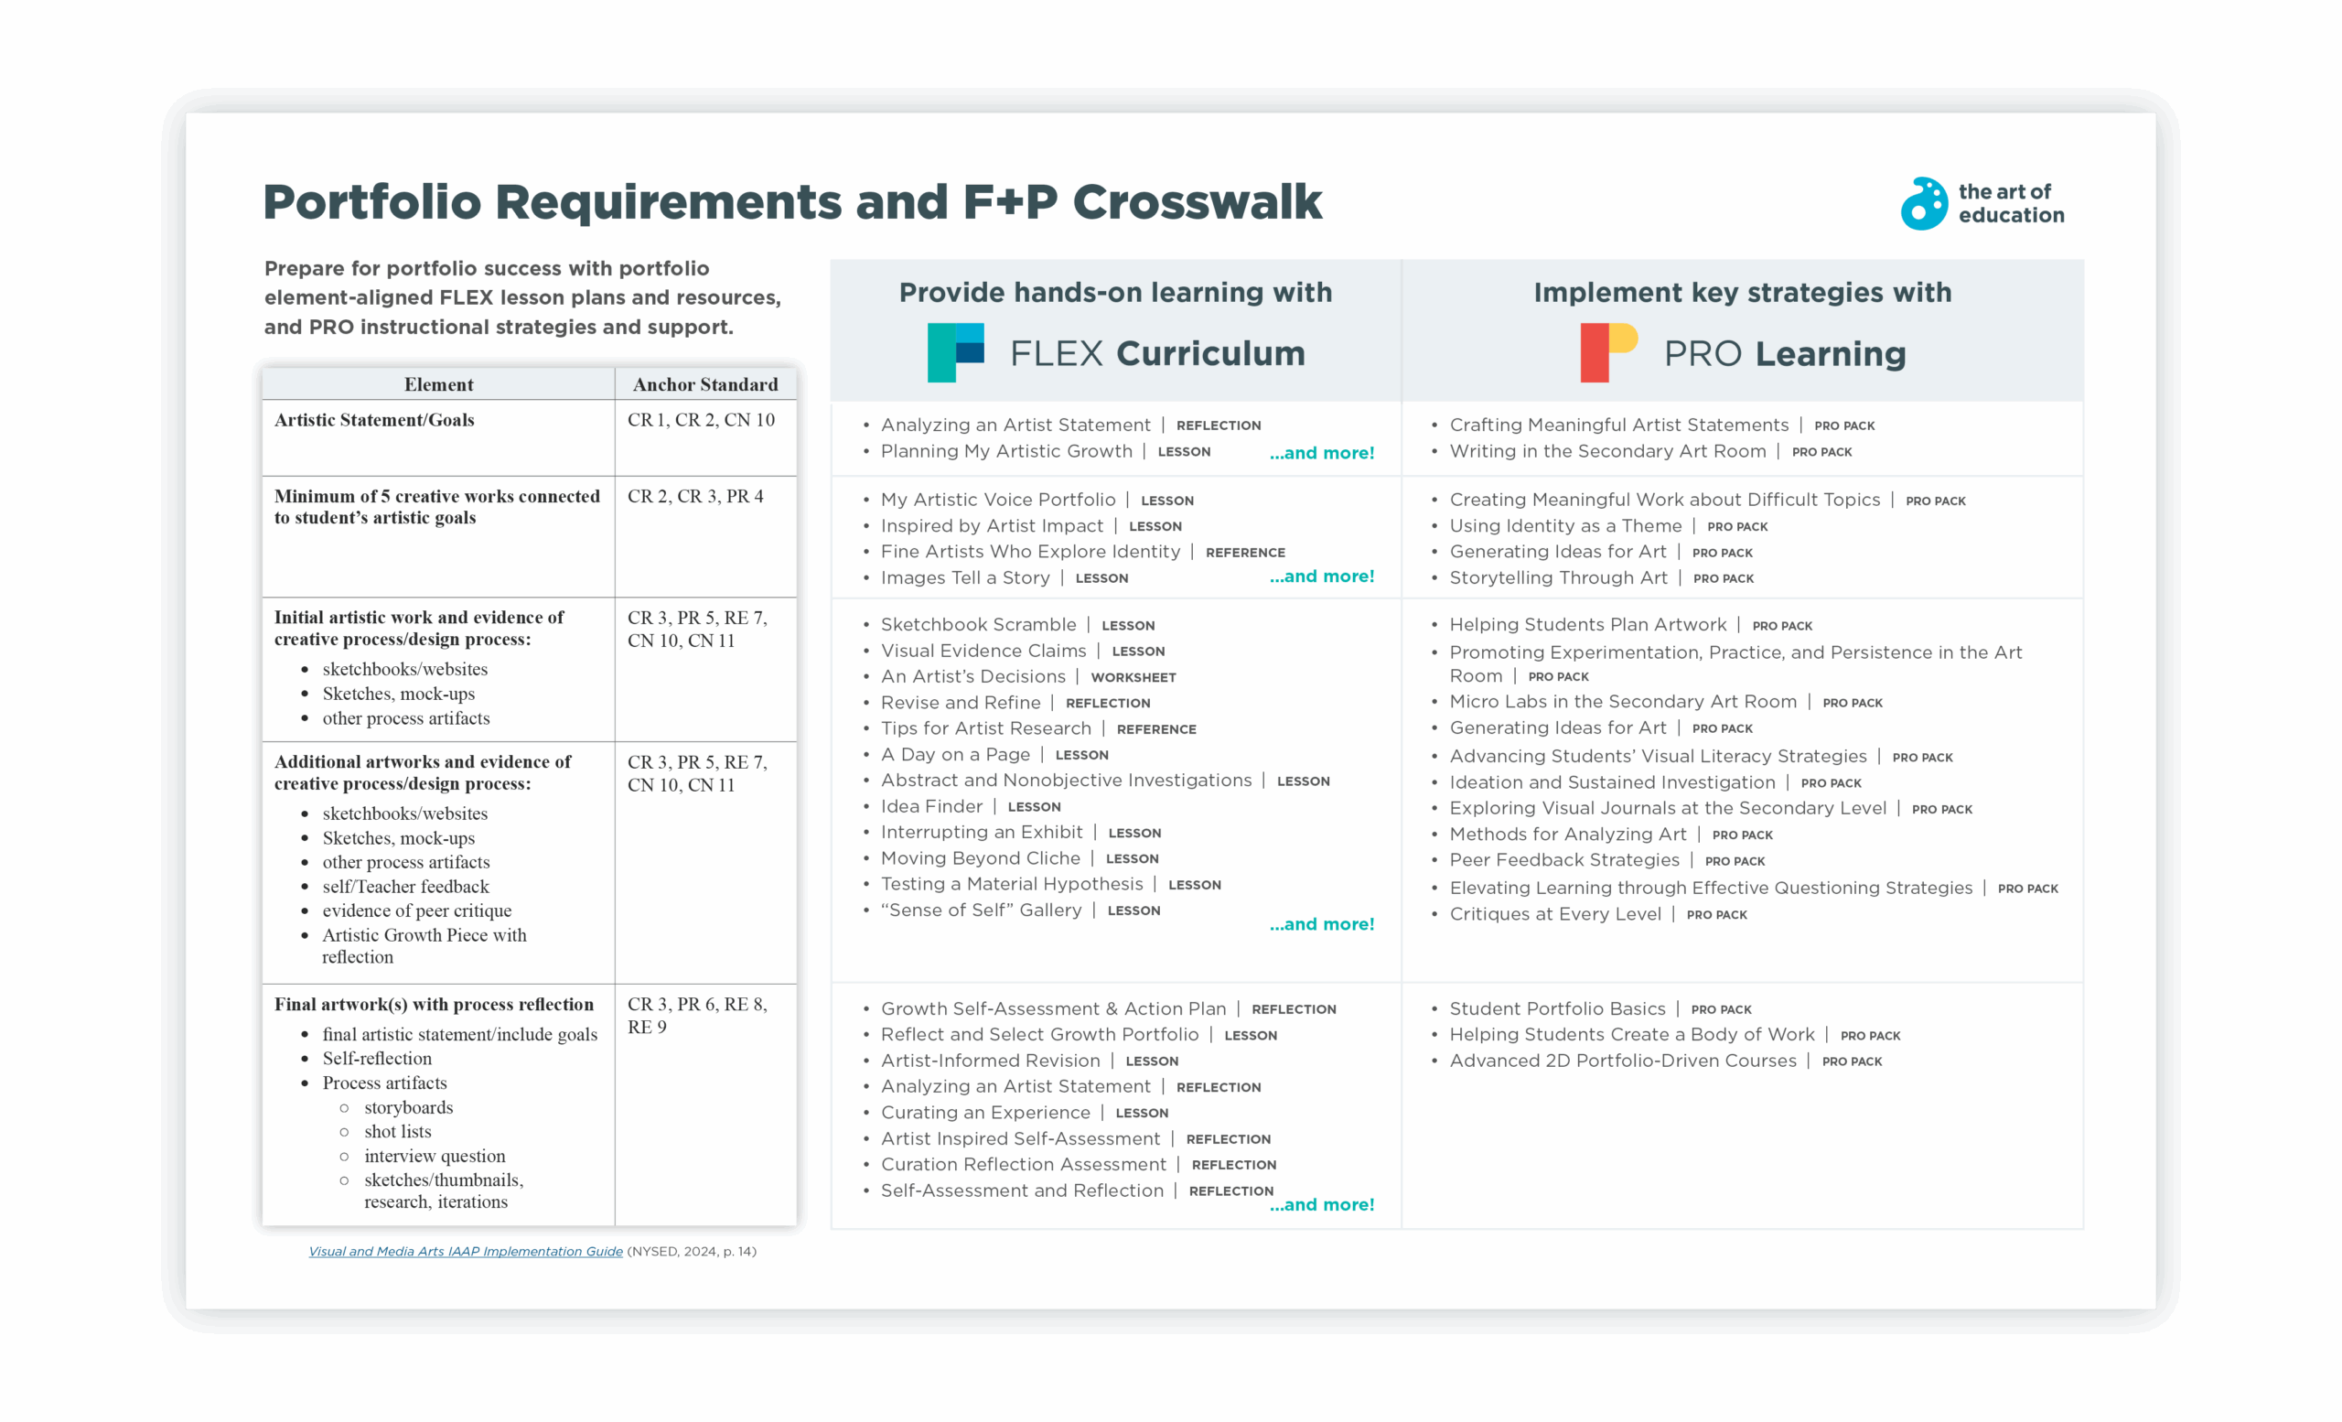Screen dimensions: 2342x1422
Task: Click the FLEX Curriculum teal logo icon
Action: tap(955, 352)
